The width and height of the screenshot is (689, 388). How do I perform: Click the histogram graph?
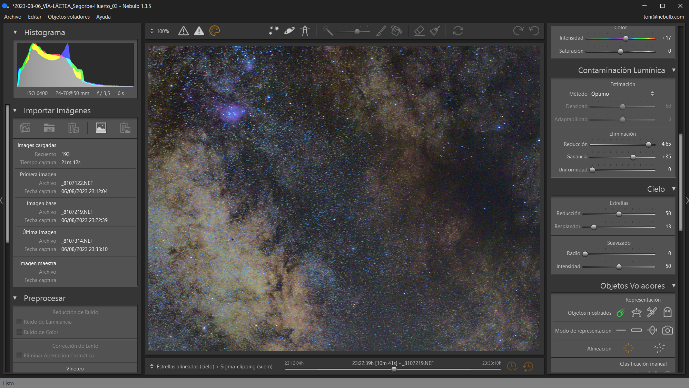76,65
